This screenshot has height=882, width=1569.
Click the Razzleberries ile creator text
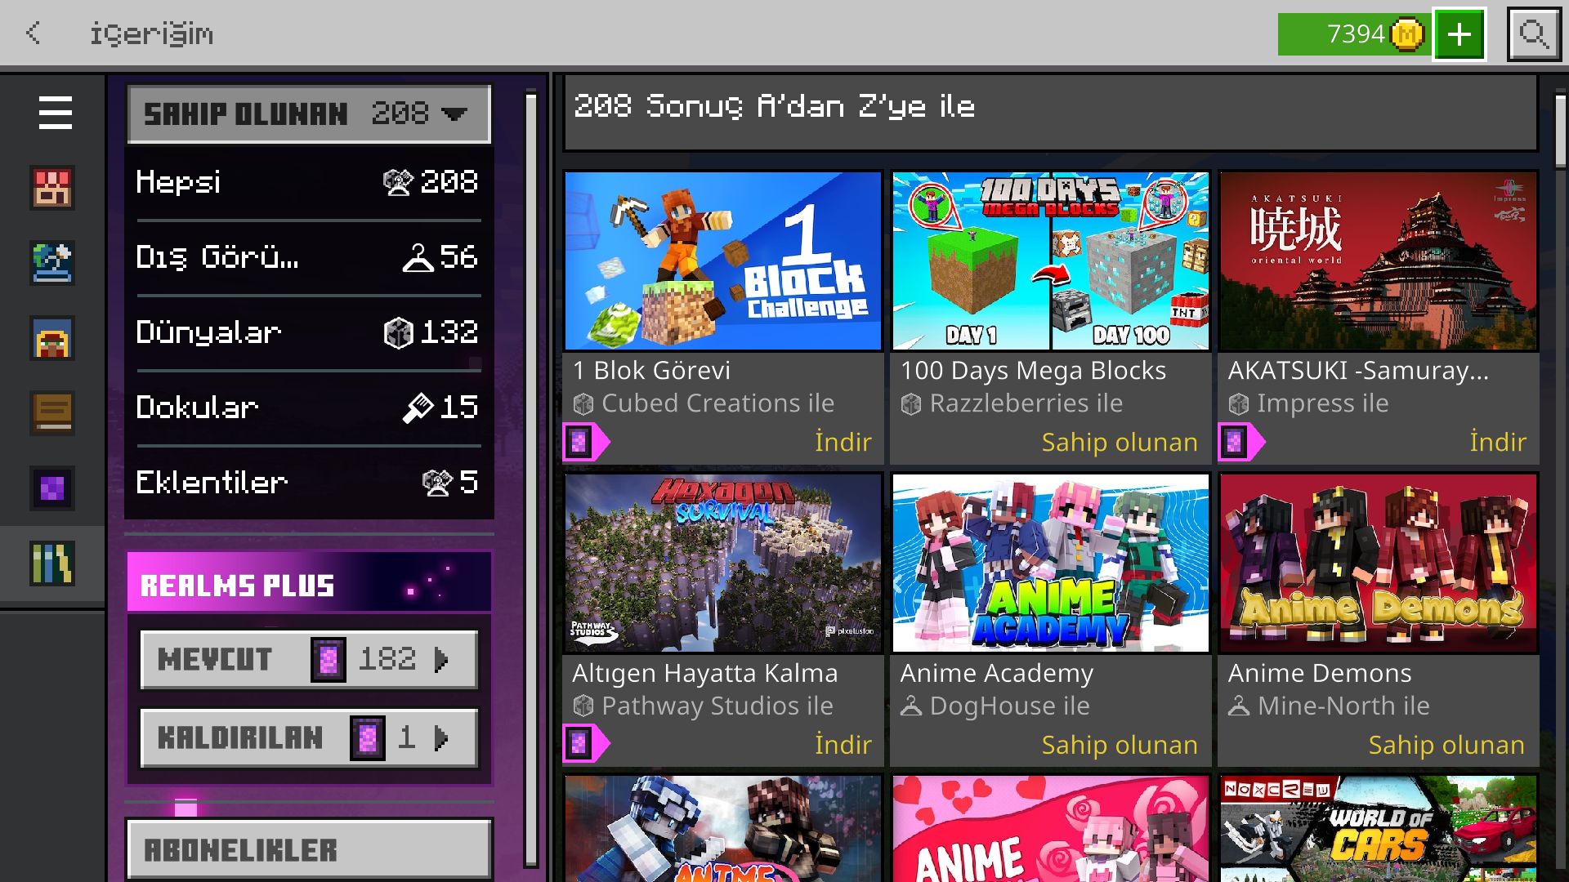(x=1026, y=403)
